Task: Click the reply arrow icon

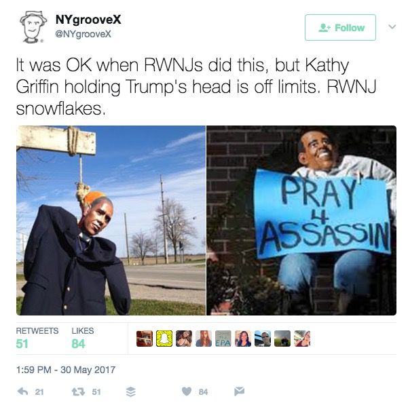Action: tap(22, 391)
